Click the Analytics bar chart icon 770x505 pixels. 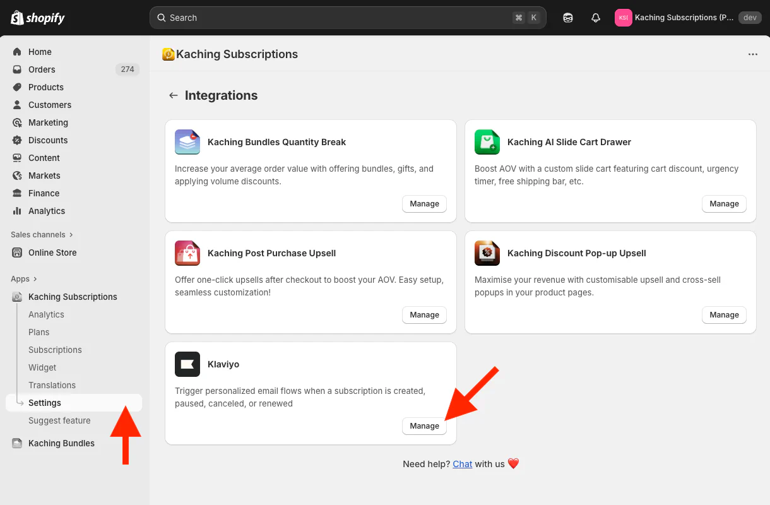(17, 211)
